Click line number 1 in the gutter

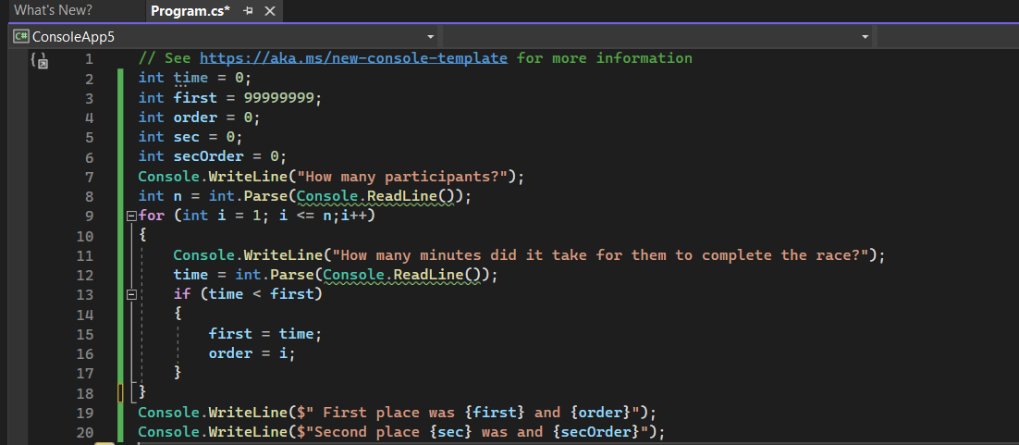[x=89, y=59]
